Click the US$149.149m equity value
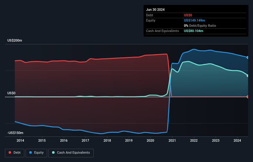 click(194, 20)
